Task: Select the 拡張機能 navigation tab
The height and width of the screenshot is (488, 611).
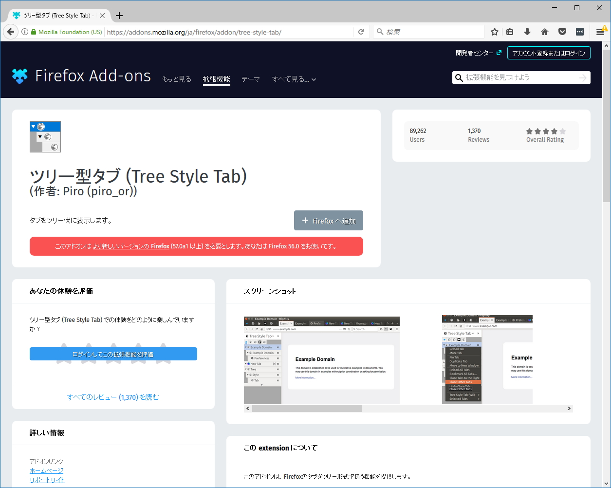Action: point(217,79)
